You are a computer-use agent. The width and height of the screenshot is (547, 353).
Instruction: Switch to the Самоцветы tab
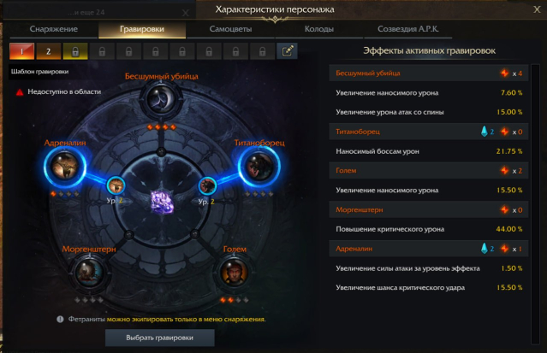pos(230,29)
